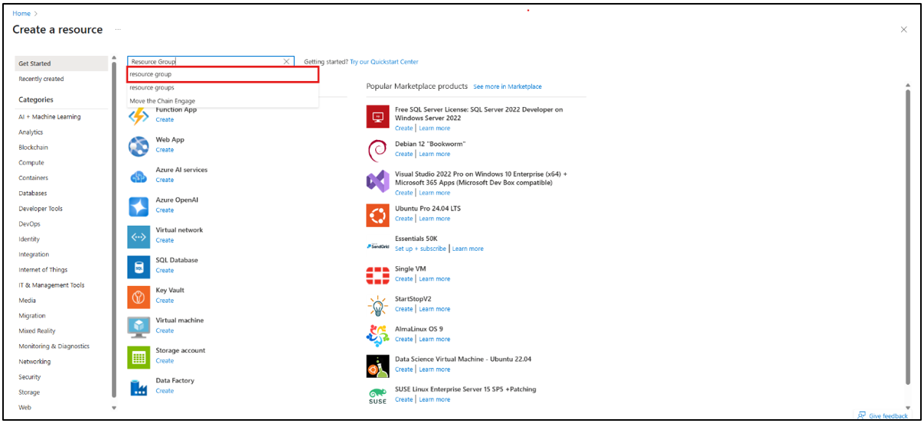Screen dimensions: 924x423
Task: Clear the search box with X icon
Action: [x=286, y=62]
